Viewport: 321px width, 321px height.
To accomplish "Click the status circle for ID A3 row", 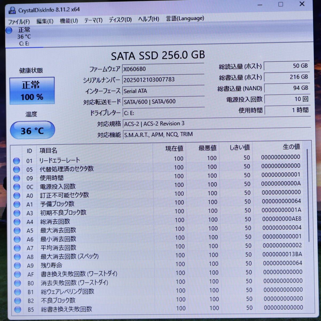I will tap(17, 213).
